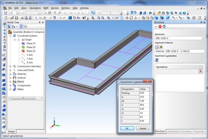Click the Generatrices input field
The image size is (208, 139).
pos(177,71)
